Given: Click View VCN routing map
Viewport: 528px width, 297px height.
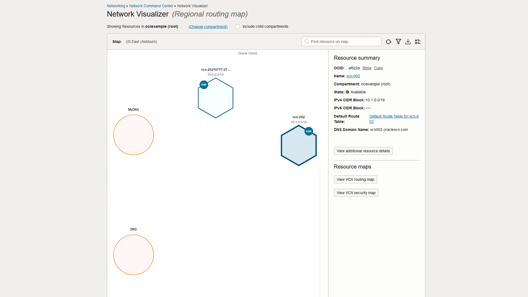Looking at the screenshot, I should (x=355, y=179).
